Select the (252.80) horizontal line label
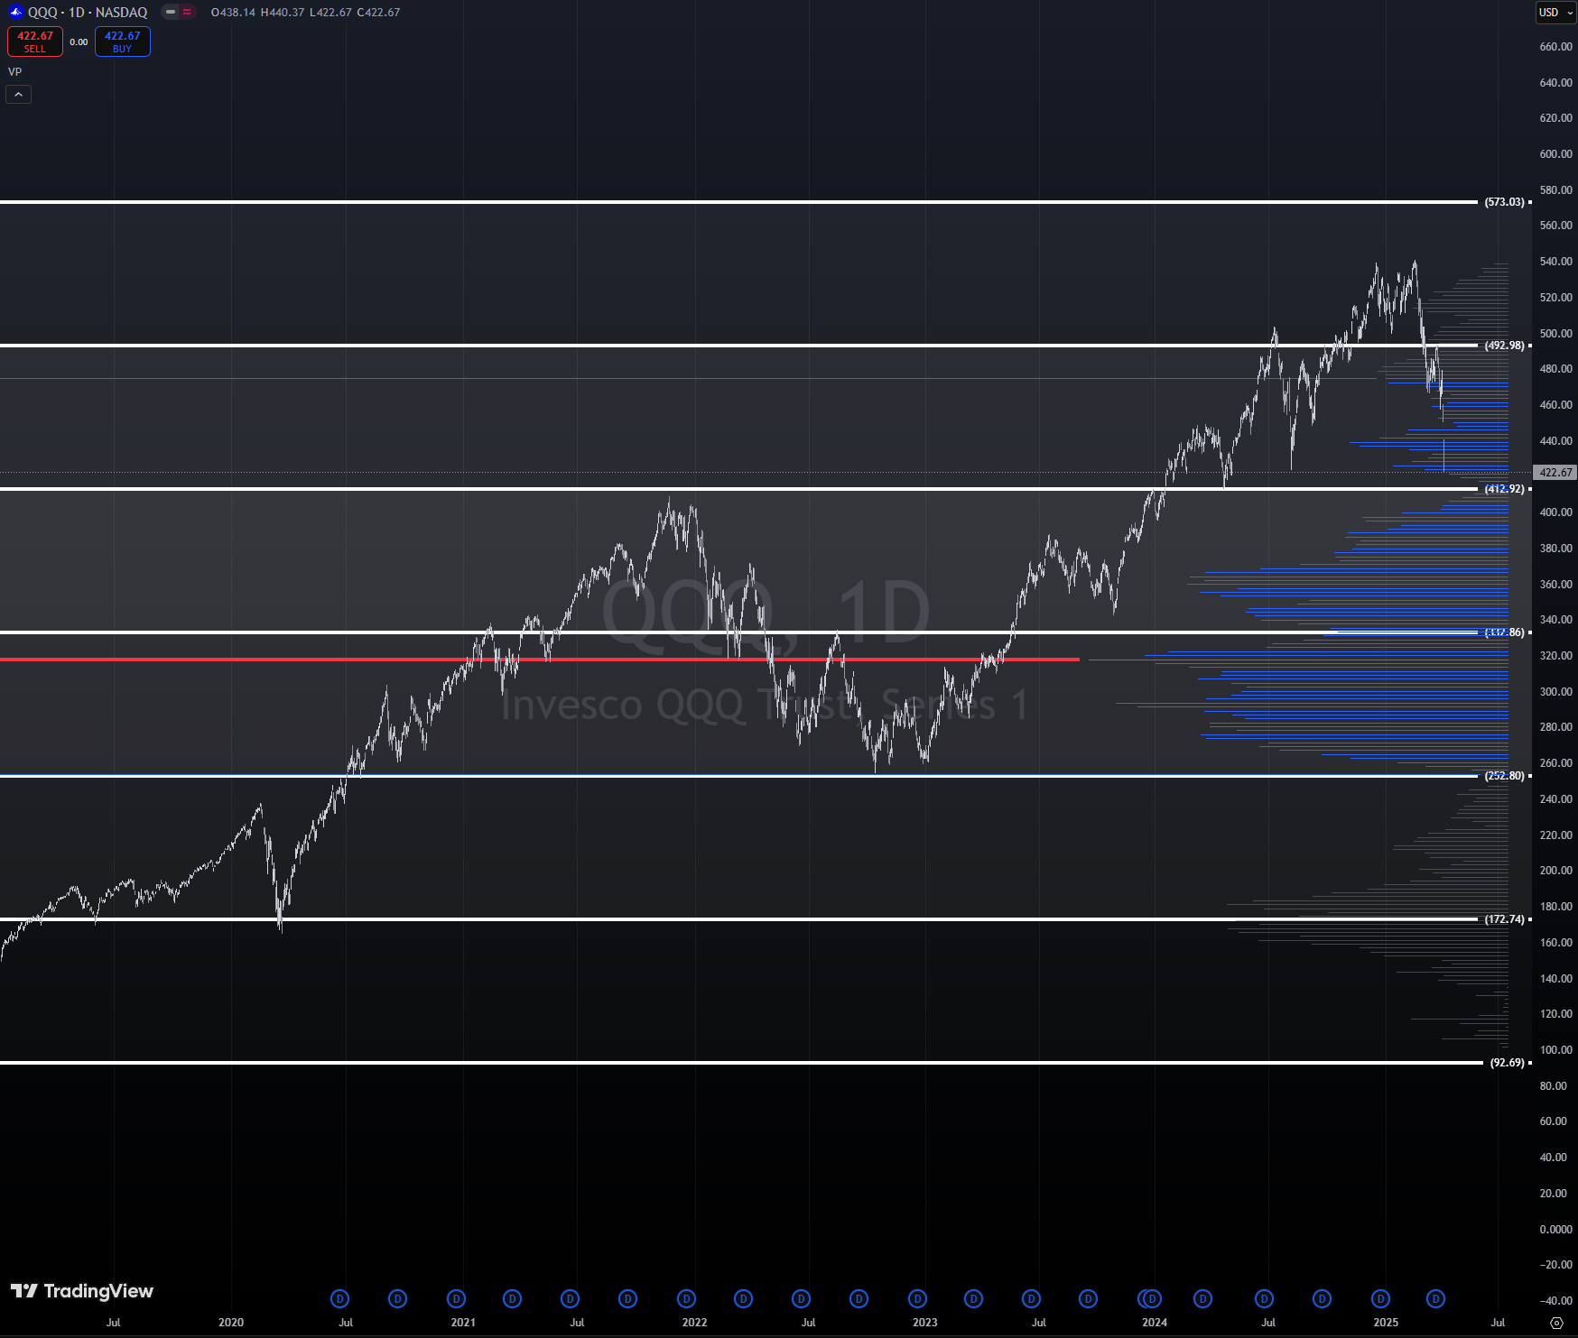This screenshot has height=1338, width=1578. click(x=1504, y=776)
